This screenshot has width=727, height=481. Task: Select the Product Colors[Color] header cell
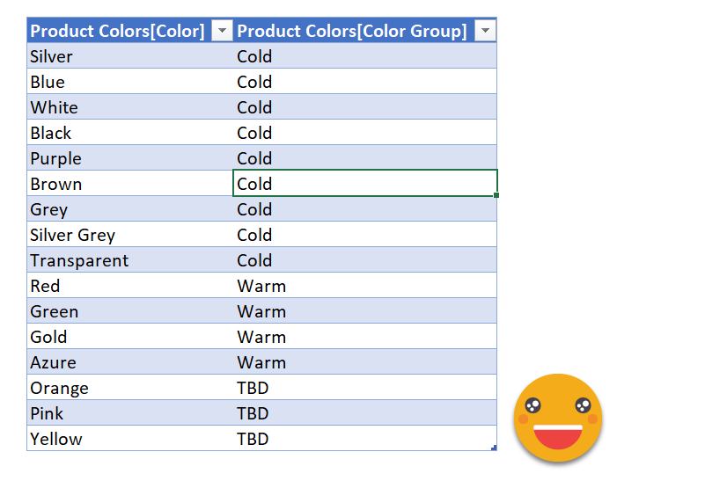coord(118,32)
